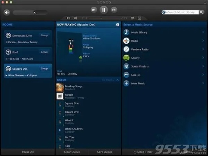Select Breakup Songs in queue
The width and height of the screenshot is (208, 156).
88,88
